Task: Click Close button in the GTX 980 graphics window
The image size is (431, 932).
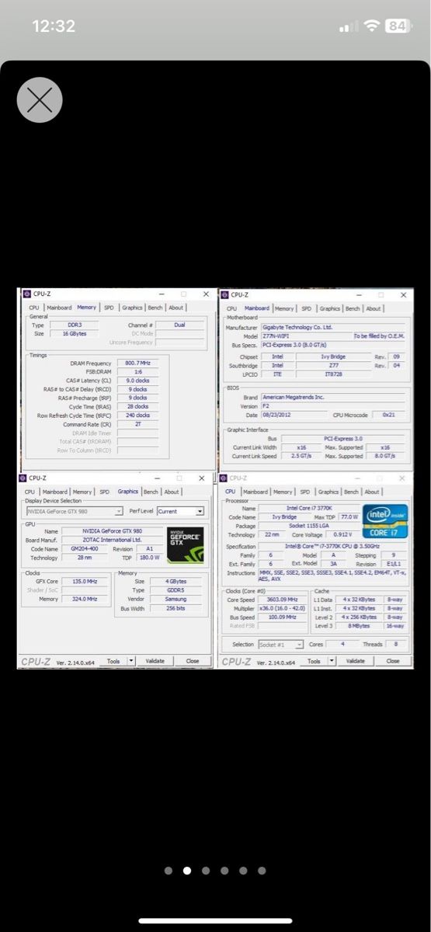Action: pyautogui.click(x=193, y=661)
